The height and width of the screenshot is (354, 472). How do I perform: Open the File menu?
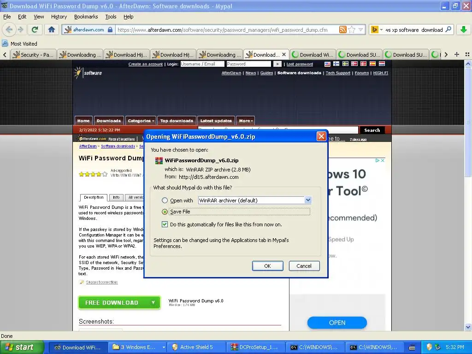point(7,17)
